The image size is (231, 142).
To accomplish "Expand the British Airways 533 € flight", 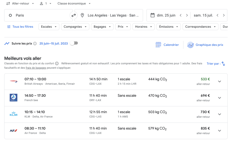I will click(220, 81).
